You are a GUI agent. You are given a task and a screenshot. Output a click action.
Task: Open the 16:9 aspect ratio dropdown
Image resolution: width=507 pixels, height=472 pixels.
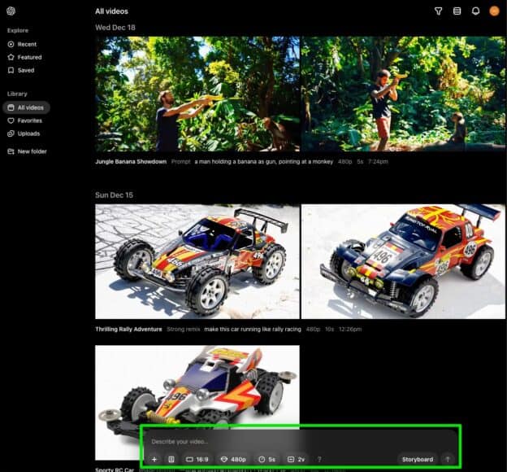pyautogui.click(x=198, y=460)
